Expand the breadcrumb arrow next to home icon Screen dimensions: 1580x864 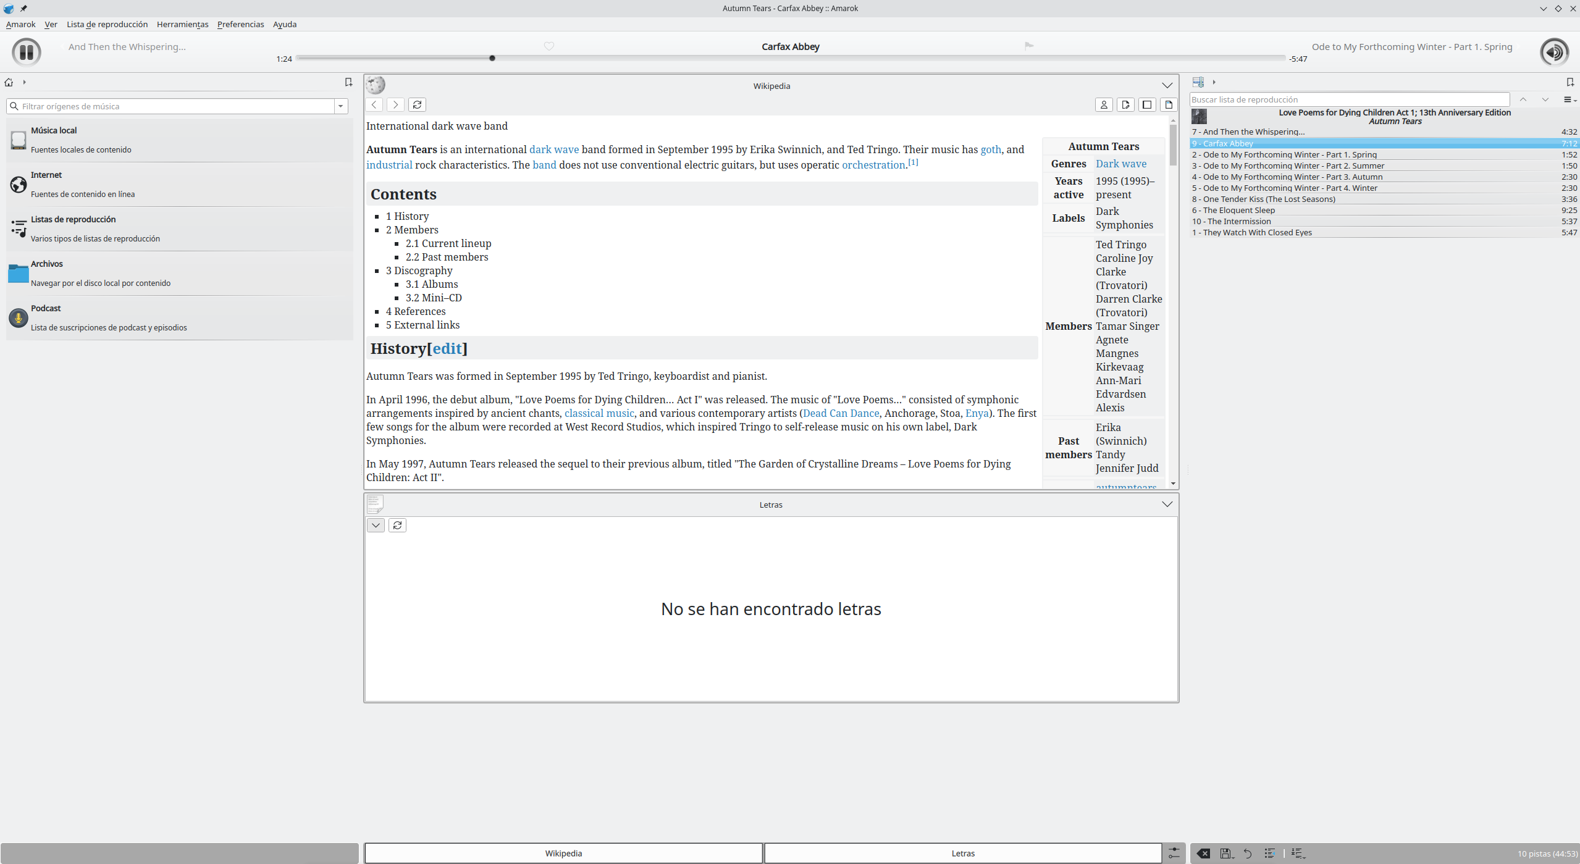pos(24,82)
